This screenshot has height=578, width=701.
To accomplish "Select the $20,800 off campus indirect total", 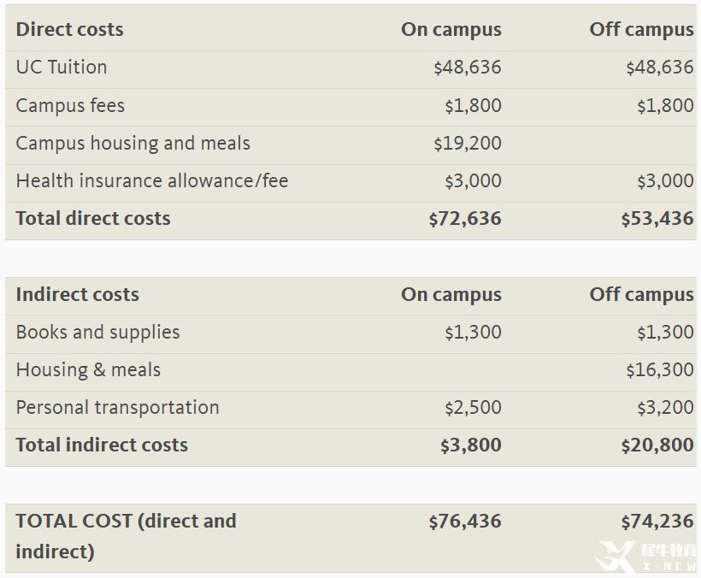I will 657,445.
